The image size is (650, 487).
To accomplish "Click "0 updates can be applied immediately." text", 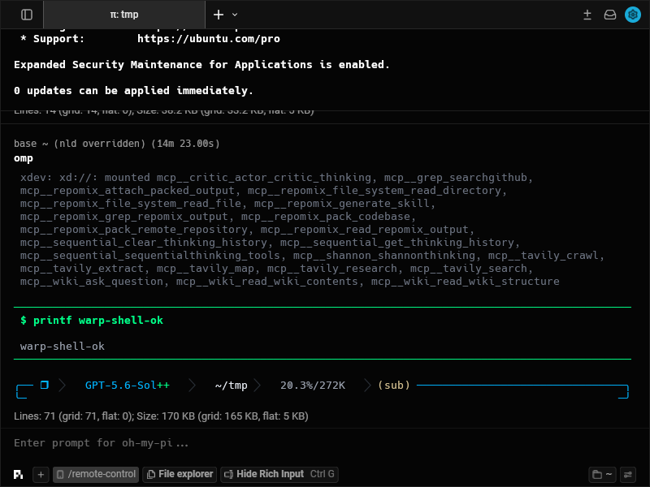I will (x=133, y=90).
